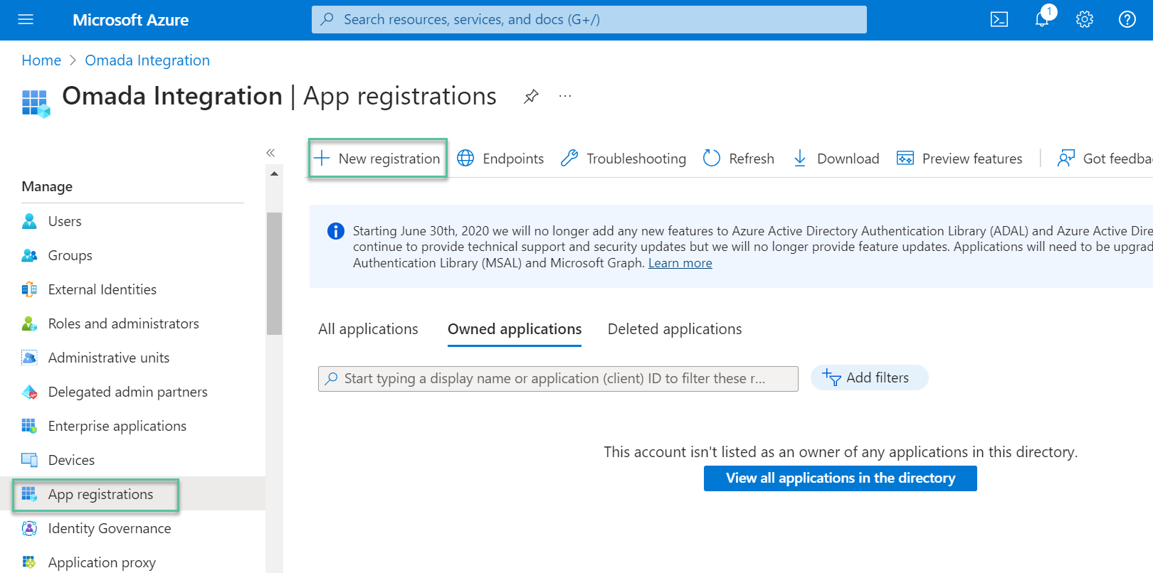
Task: Start a New registration
Action: [378, 159]
